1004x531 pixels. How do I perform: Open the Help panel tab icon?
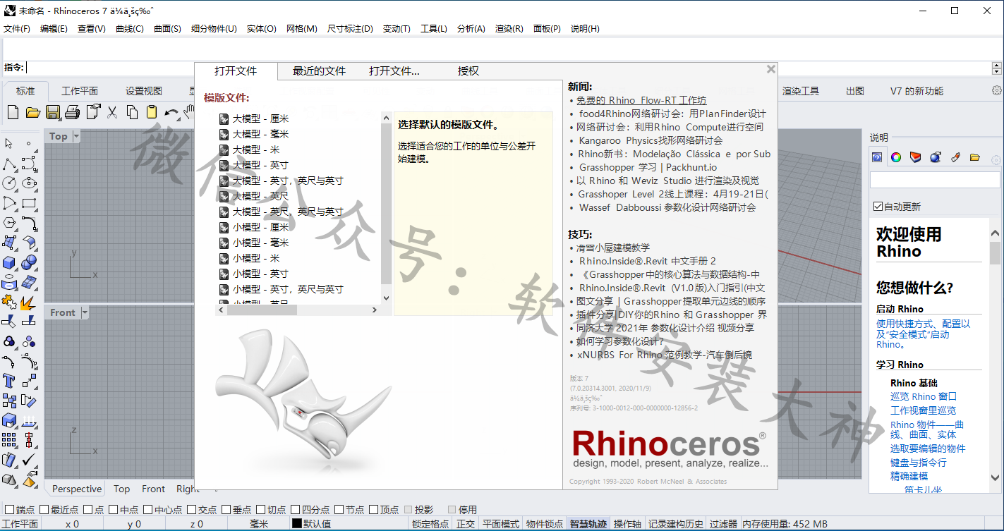tap(877, 157)
